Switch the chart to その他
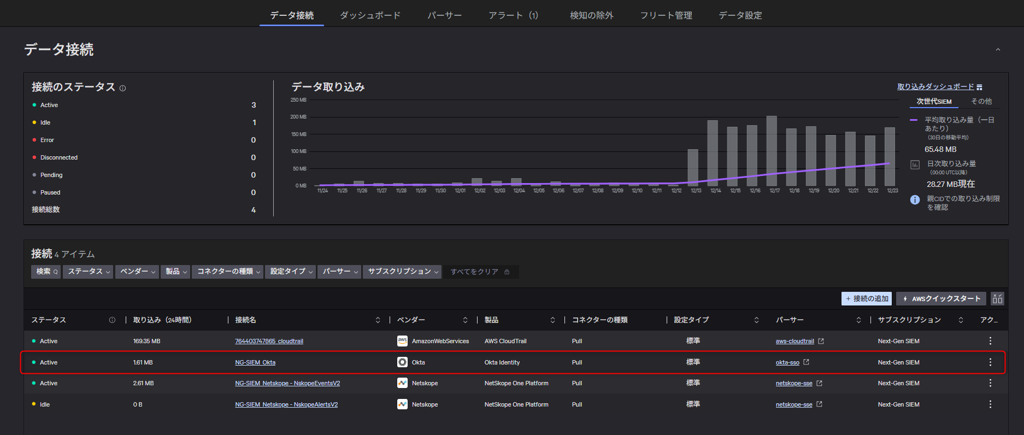Screen dimensions: 1024x435 tap(981, 102)
